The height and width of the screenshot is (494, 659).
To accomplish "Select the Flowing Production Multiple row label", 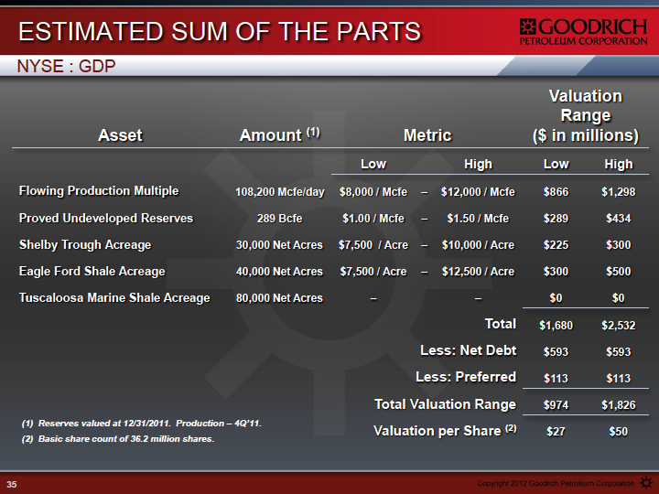I will tap(99, 190).
